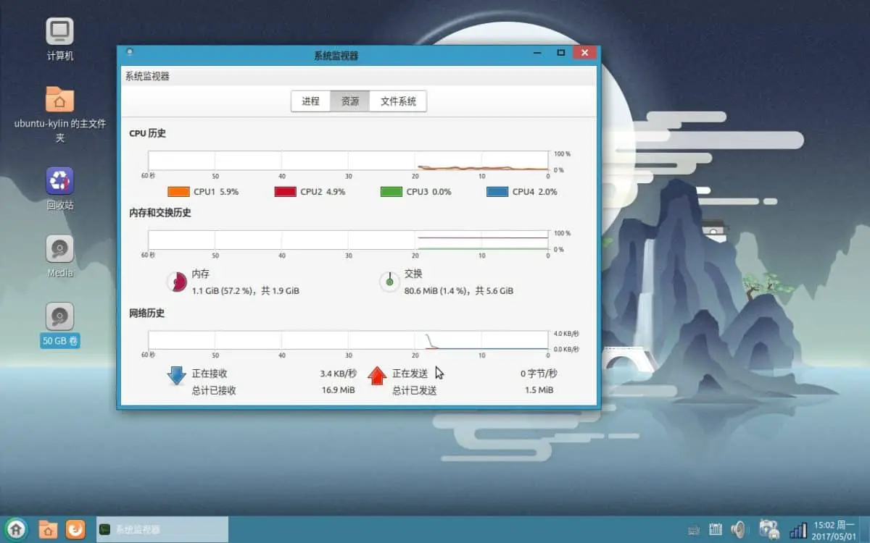870x543 pixels.
Task: Click the CPU4 blue color swatch
Action: (x=497, y=192)
